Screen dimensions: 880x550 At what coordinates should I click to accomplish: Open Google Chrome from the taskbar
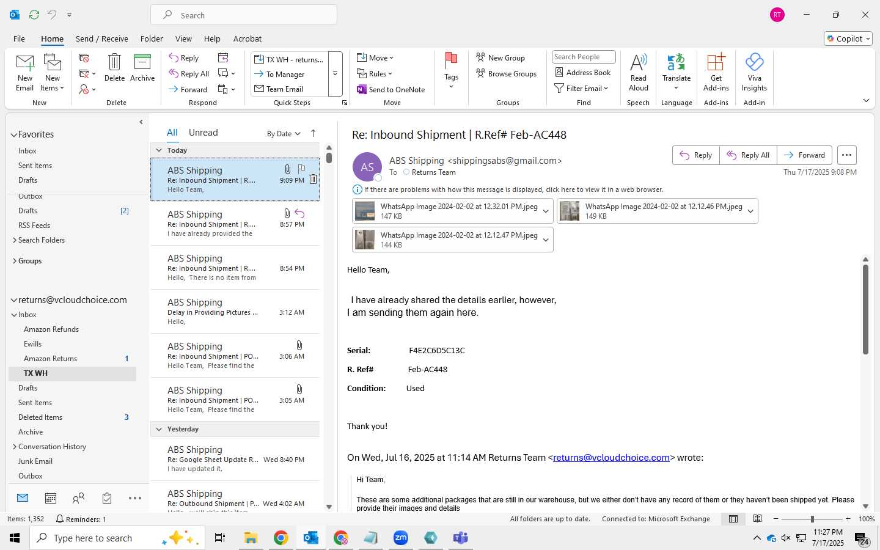pyautogui.click(x=280, y=538)
